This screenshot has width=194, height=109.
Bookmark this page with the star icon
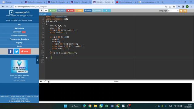[x=174, y=7]
